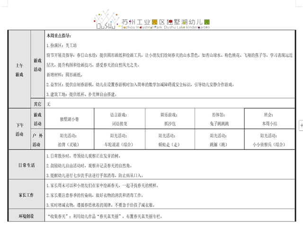This screenshot has width=303, height=227.
Task: Click the plus button at the table's right edge
Action: (301, 125)
